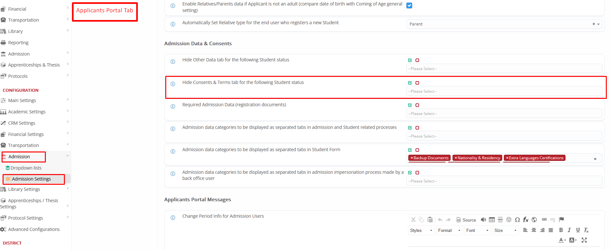The height and width of the screenshot is (250, 611).
Task: Click the Bold formatting icon
Action: click(x=561, y=230)
